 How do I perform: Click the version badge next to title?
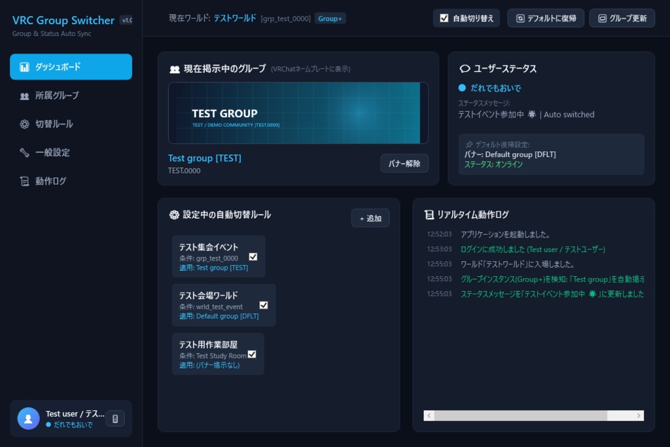pyautogui.click(x=126, y=20)
